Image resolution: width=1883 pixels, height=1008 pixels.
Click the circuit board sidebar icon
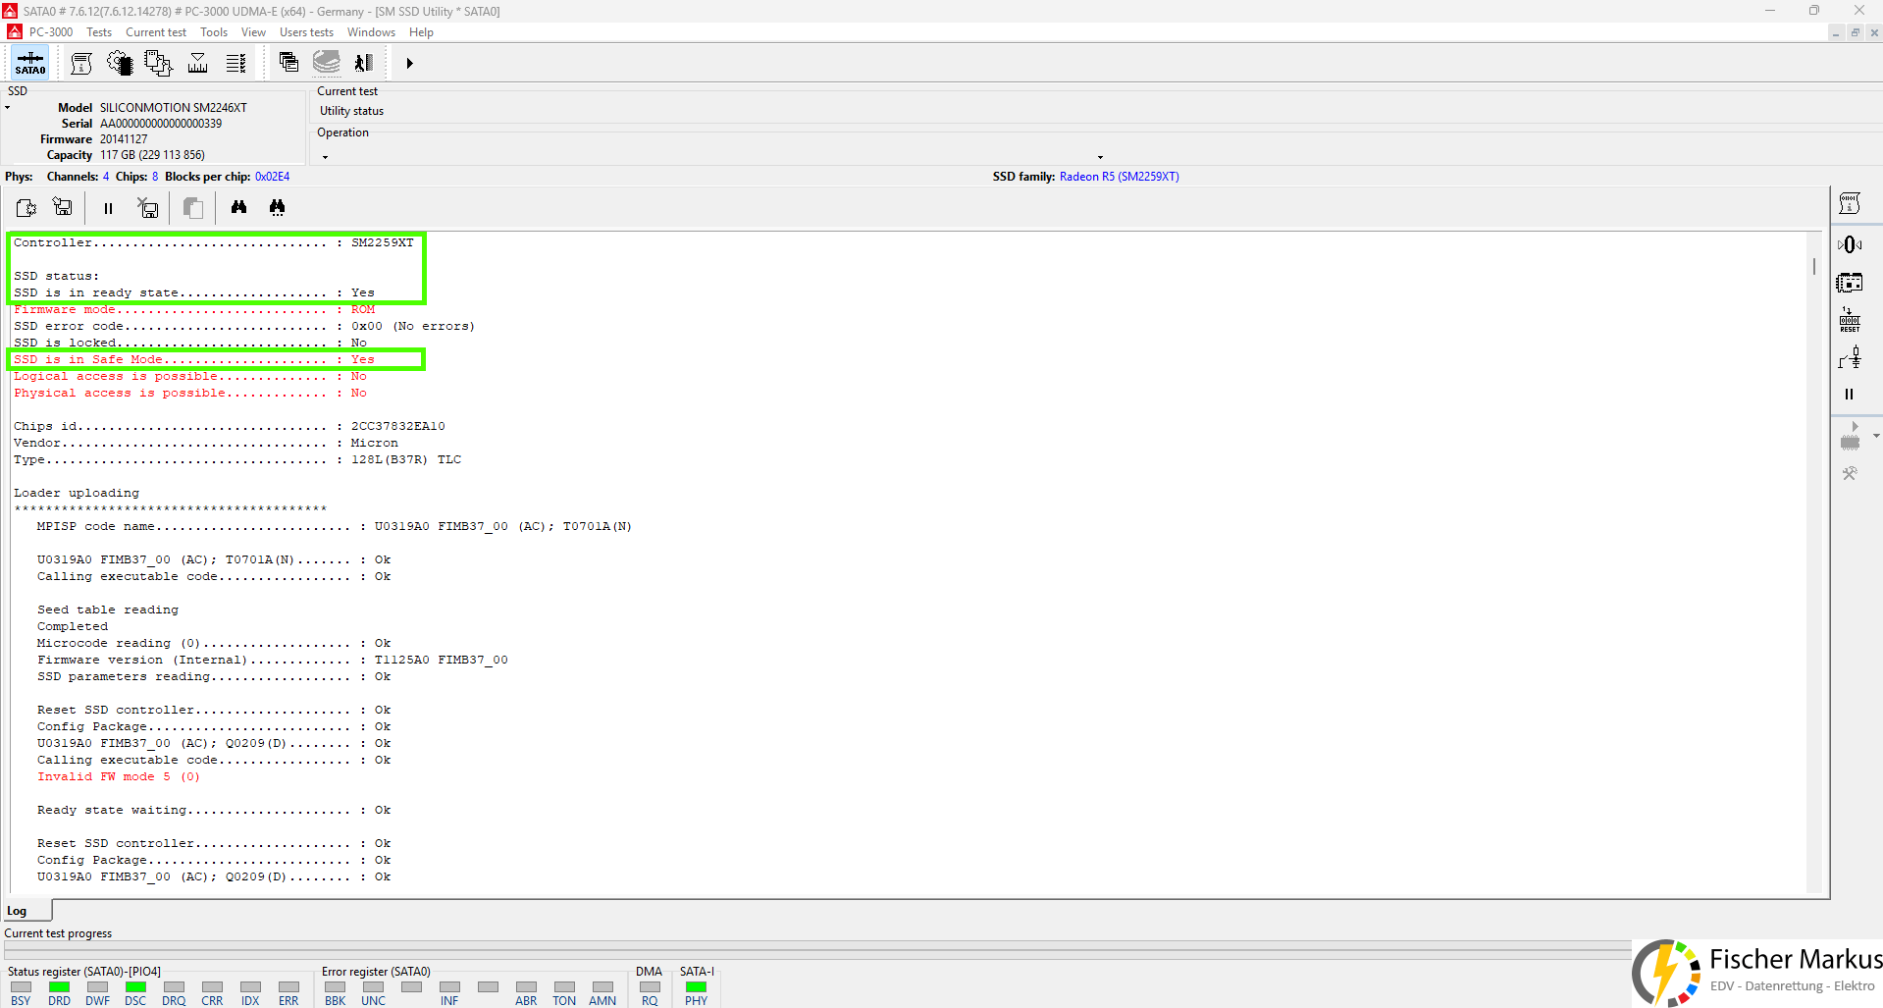pos(1850,283)
